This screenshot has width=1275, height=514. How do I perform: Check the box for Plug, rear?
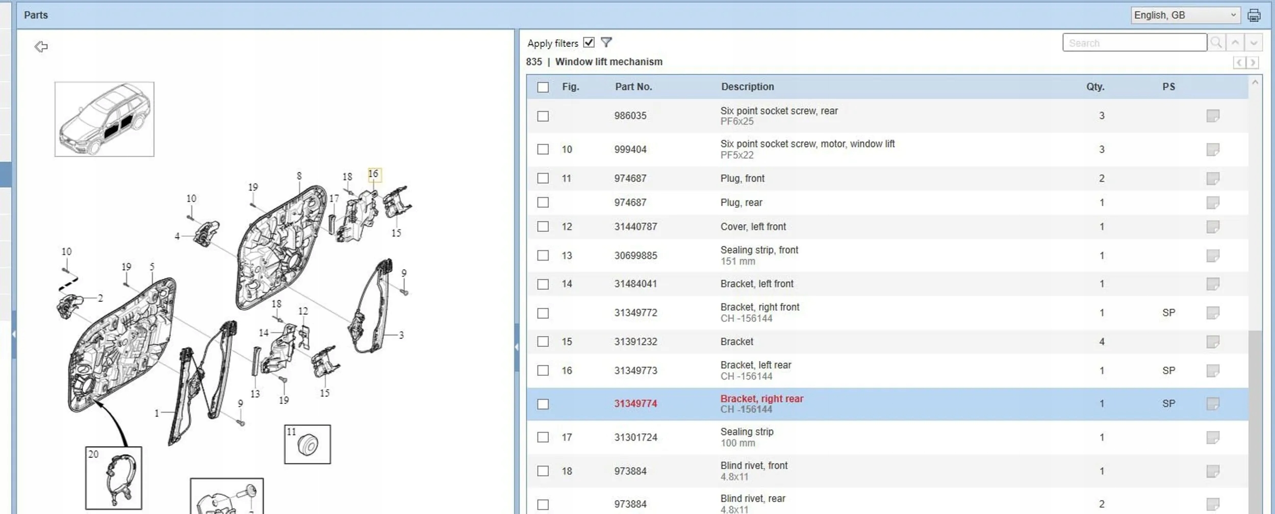[543, 202]
